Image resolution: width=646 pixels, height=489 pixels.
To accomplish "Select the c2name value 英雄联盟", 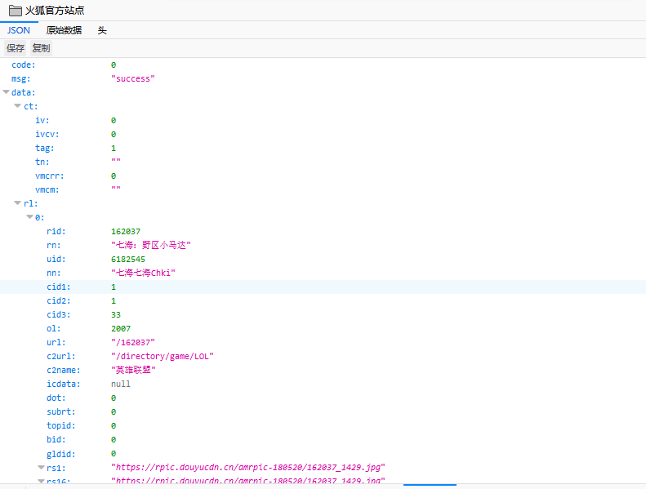I will [x=133, y=370].
